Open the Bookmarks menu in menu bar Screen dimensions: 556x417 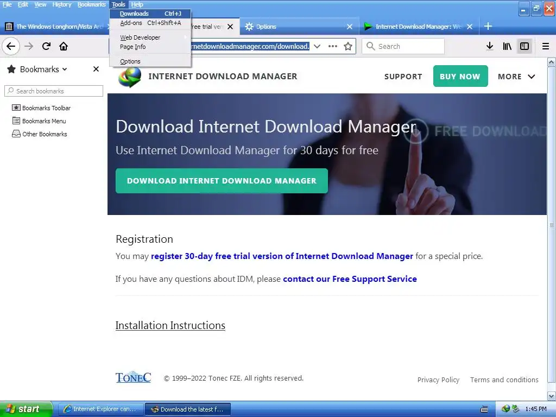pyautogui.click(x=91, y=4)
